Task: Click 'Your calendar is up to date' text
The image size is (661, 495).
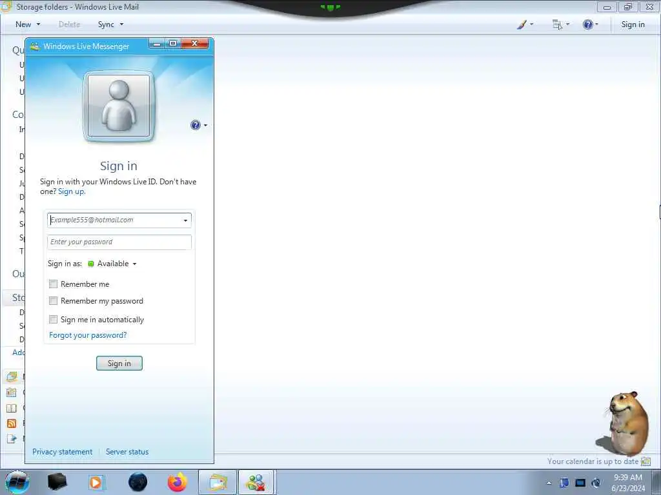Action: pyautogui.click(x=593, y=461)
